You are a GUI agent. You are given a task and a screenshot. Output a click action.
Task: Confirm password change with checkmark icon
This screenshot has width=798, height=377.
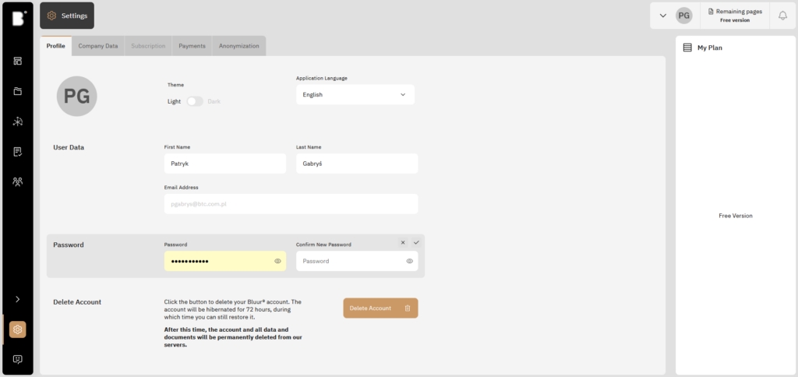pos(416,242)
